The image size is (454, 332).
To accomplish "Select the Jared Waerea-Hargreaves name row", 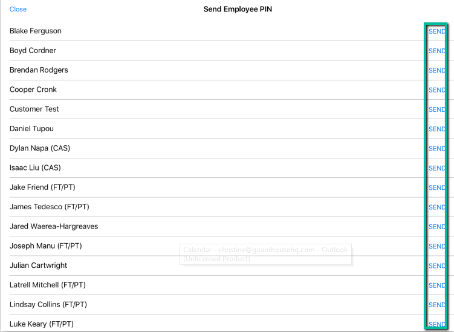I will point(216,226).
